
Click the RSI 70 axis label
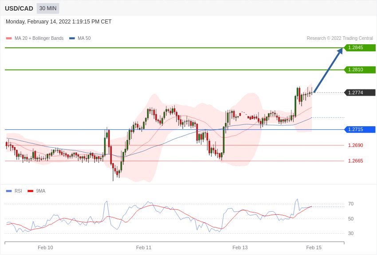point(351,204)
